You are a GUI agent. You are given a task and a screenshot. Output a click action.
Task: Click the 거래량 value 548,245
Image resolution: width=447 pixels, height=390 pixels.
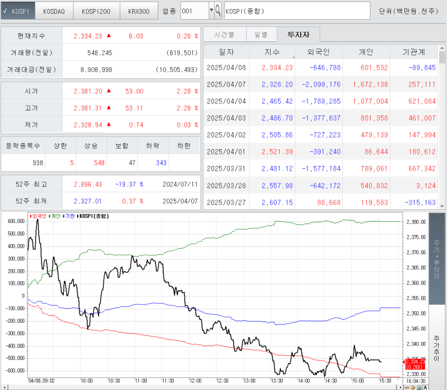coord(99,53)
